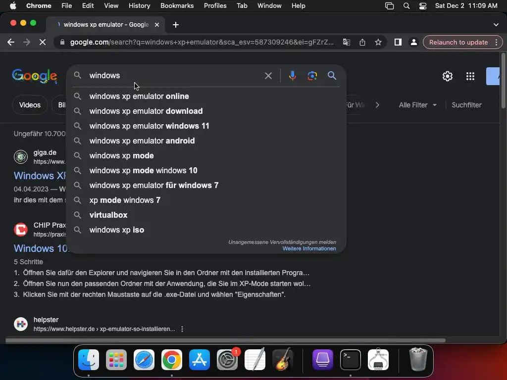Stop page loading with the X button
The height and width of the screenshot is (380, 507).
tap(43, 43)
